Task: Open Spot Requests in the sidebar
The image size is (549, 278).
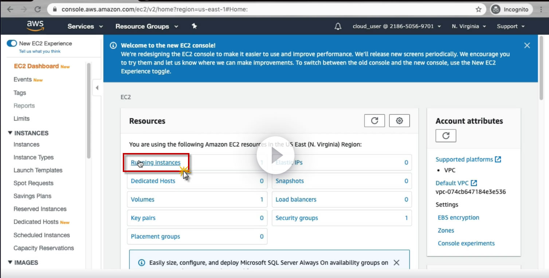Action: click(x=34, y=183)
